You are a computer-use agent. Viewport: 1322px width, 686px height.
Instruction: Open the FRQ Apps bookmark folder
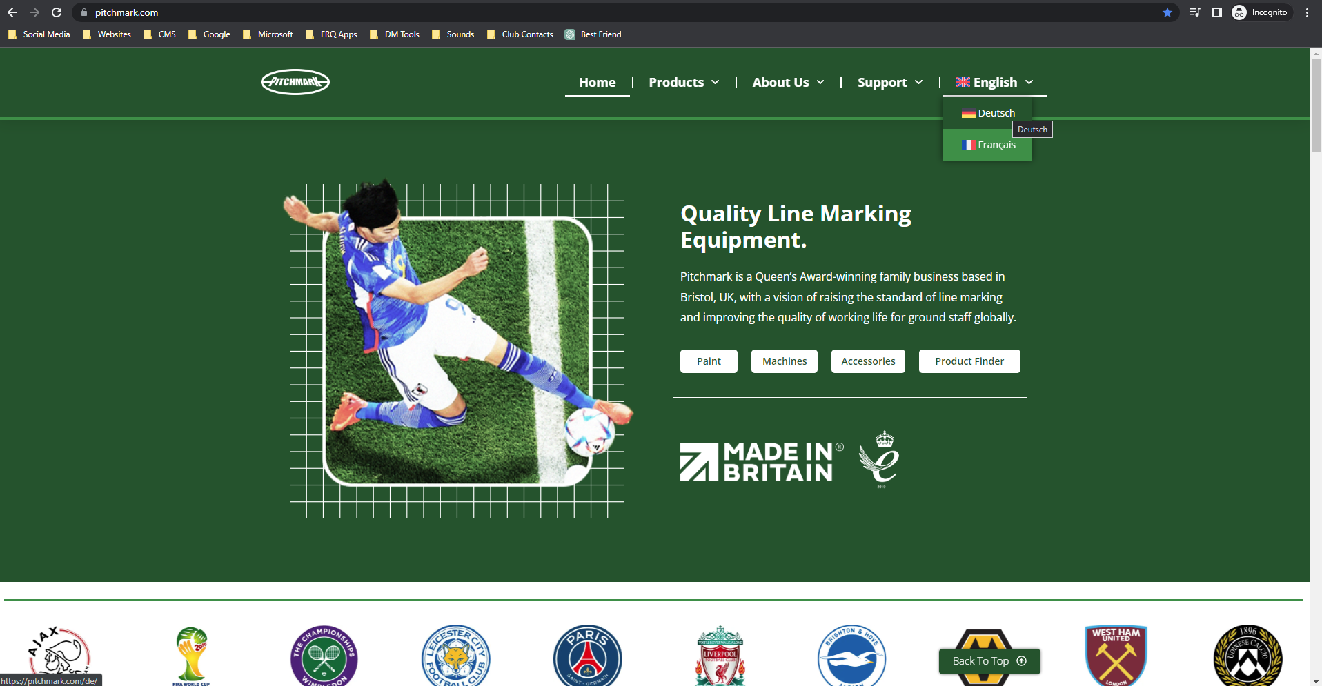331,34
